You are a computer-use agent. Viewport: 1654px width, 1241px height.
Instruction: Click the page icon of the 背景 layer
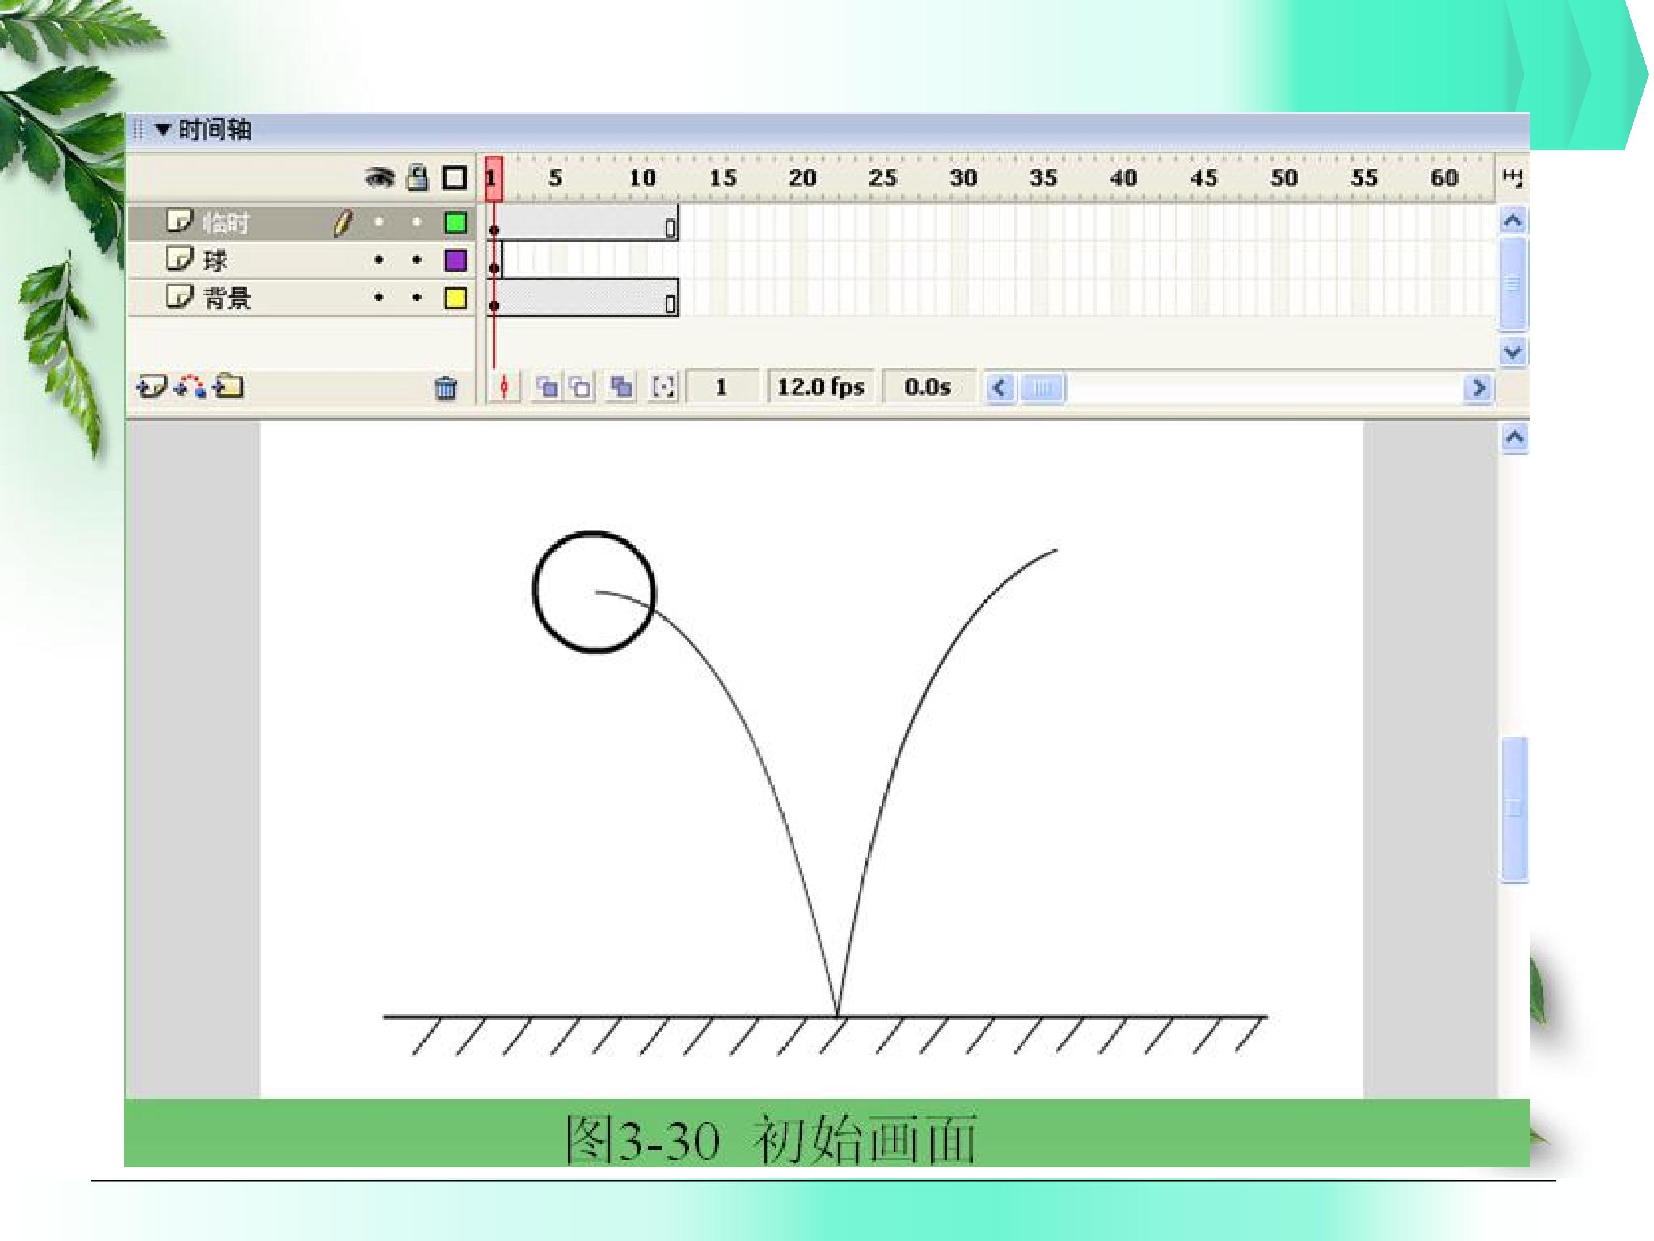point(179,296)
